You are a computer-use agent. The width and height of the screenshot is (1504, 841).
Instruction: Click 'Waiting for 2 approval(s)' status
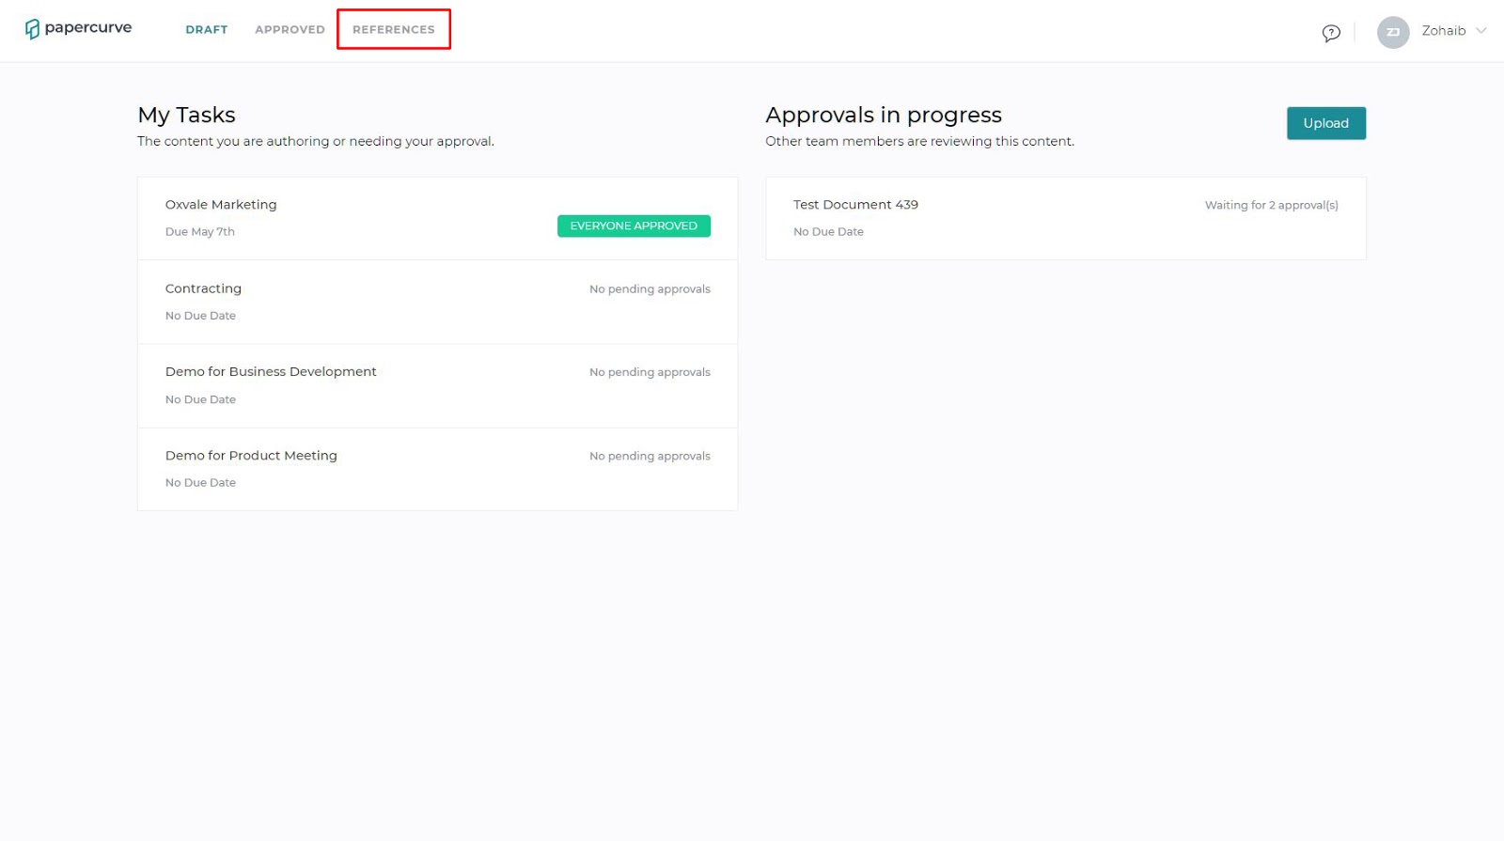point(1271,205)
